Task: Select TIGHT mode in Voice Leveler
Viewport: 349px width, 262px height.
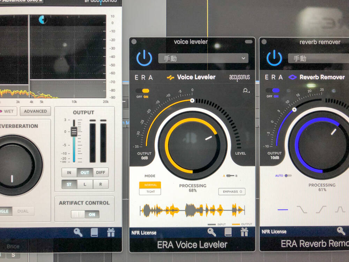Action: [150, 191]
